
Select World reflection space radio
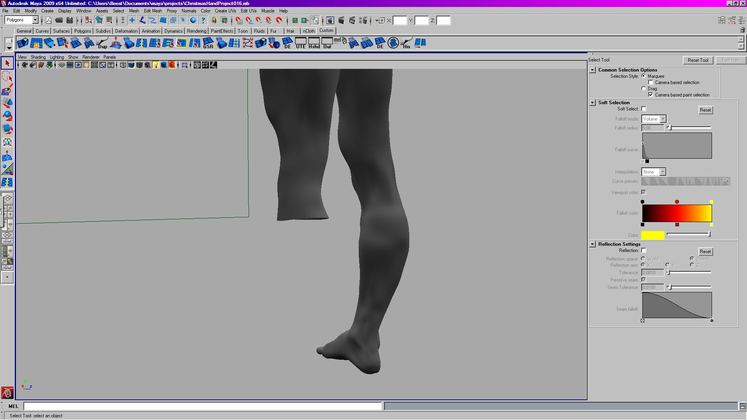643,259
